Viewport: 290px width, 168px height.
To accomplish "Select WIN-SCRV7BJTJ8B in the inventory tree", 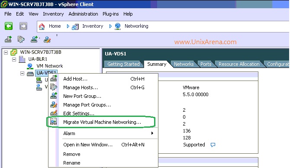I will pos(41,52).
